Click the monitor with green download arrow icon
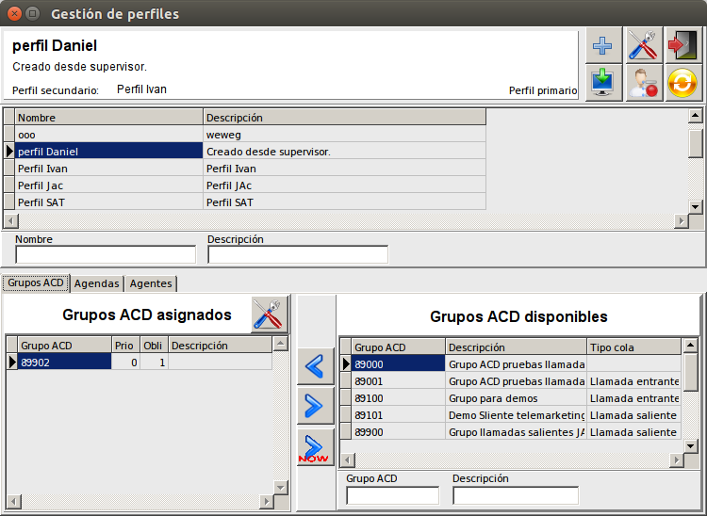Screen dimensions: 707x516 tap(603, 83)
